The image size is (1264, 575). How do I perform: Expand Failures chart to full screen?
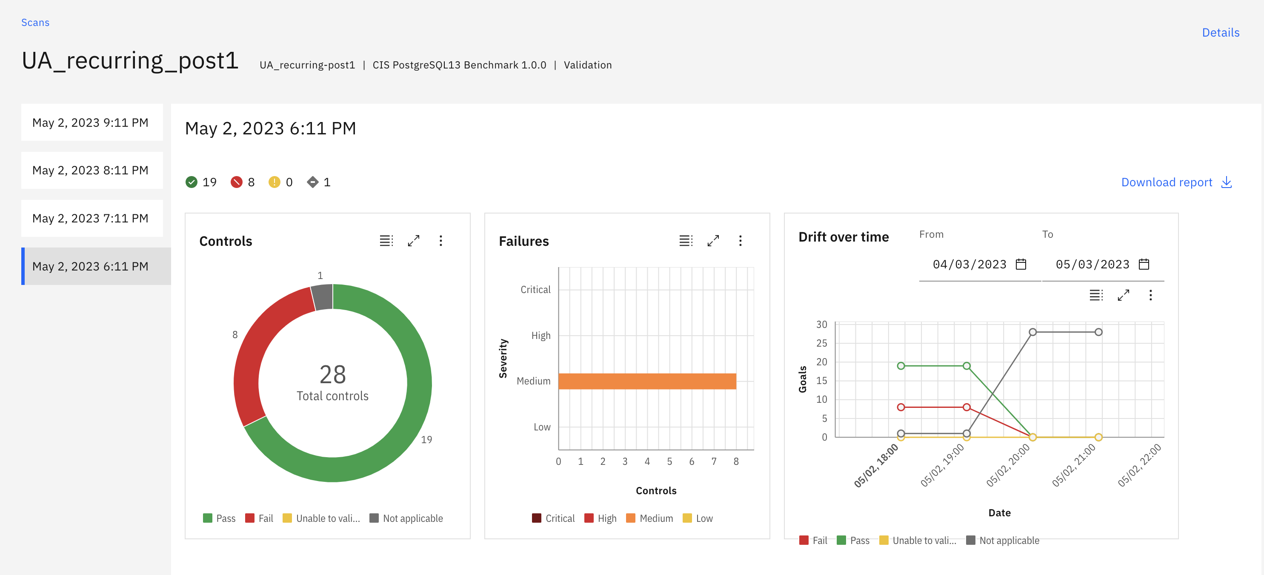click(x=713, y=241)
